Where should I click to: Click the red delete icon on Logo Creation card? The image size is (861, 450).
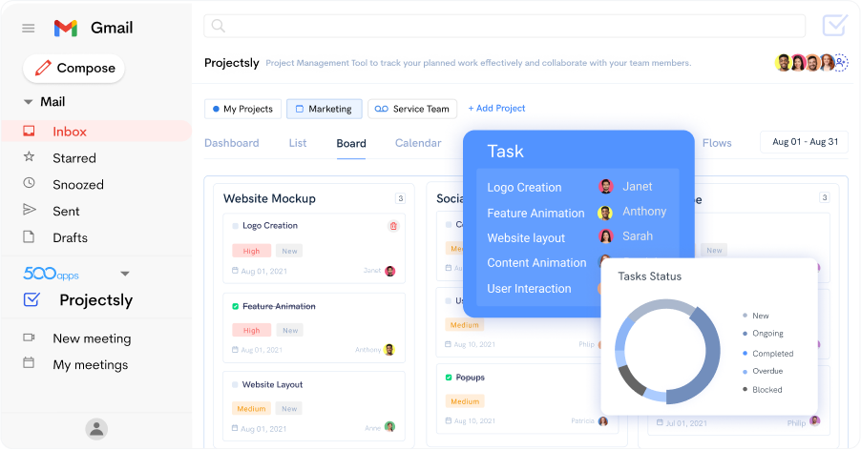coord(393,226)
